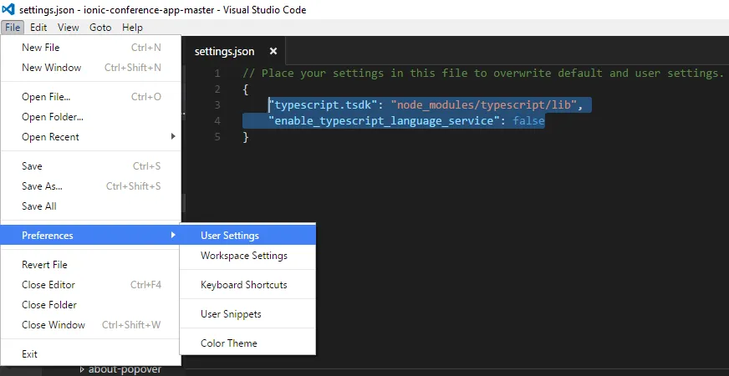Click Close Window menu entry
Screen dimensions: 729x376
pos(90,324)
